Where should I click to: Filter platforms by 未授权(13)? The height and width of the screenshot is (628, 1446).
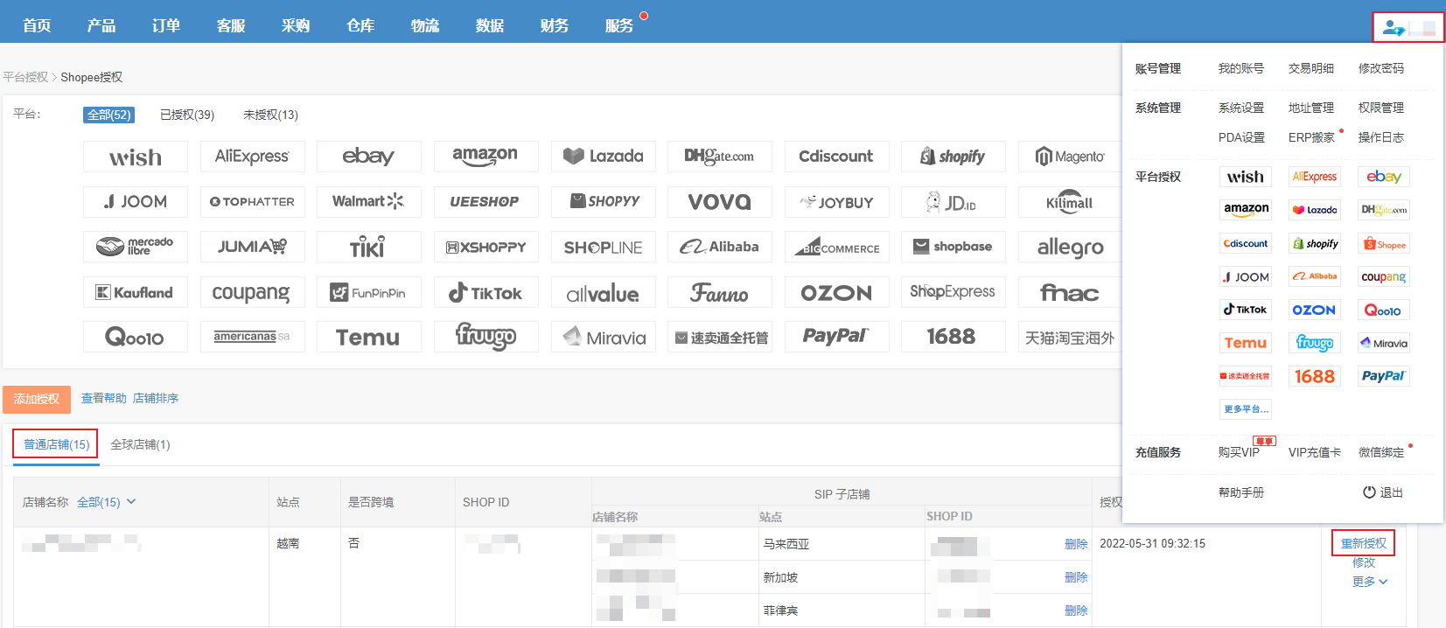coord(270,115)
